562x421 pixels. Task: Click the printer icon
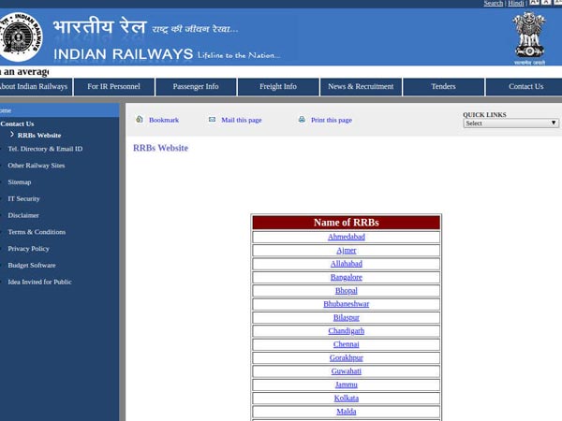(302, 119)
